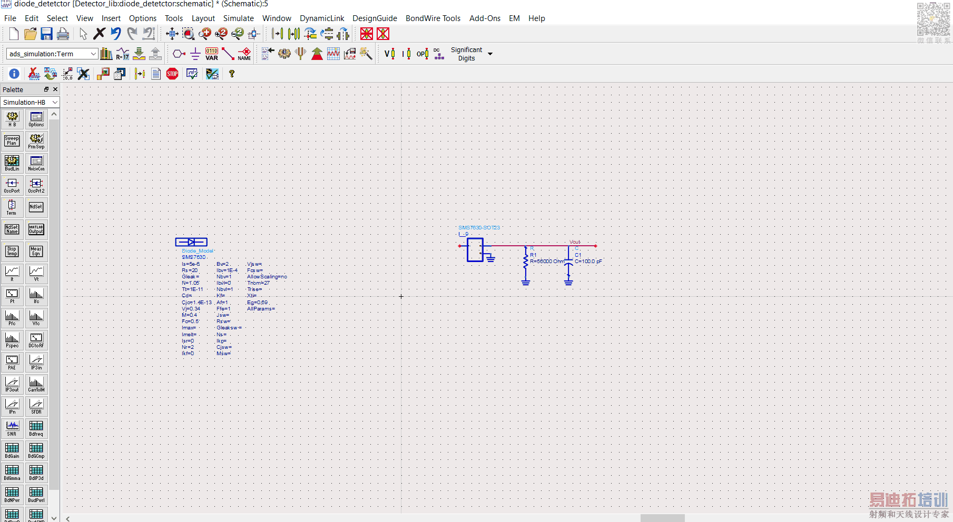Click the VAR variable equation icon
Image resolution: width=953 pixels, height=522 pixels.
point(211,54)
